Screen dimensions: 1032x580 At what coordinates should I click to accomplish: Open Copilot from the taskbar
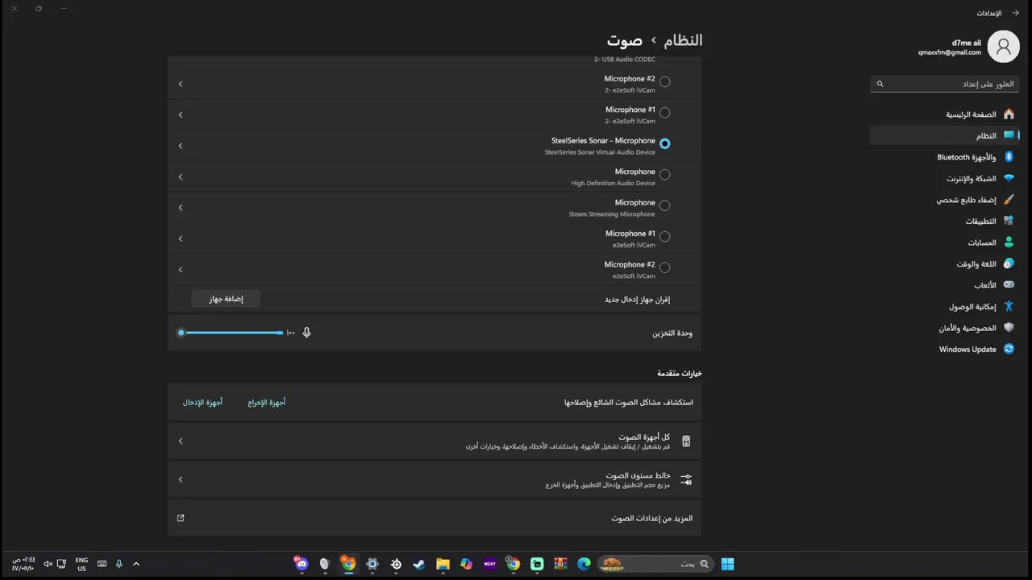[466, 564]
